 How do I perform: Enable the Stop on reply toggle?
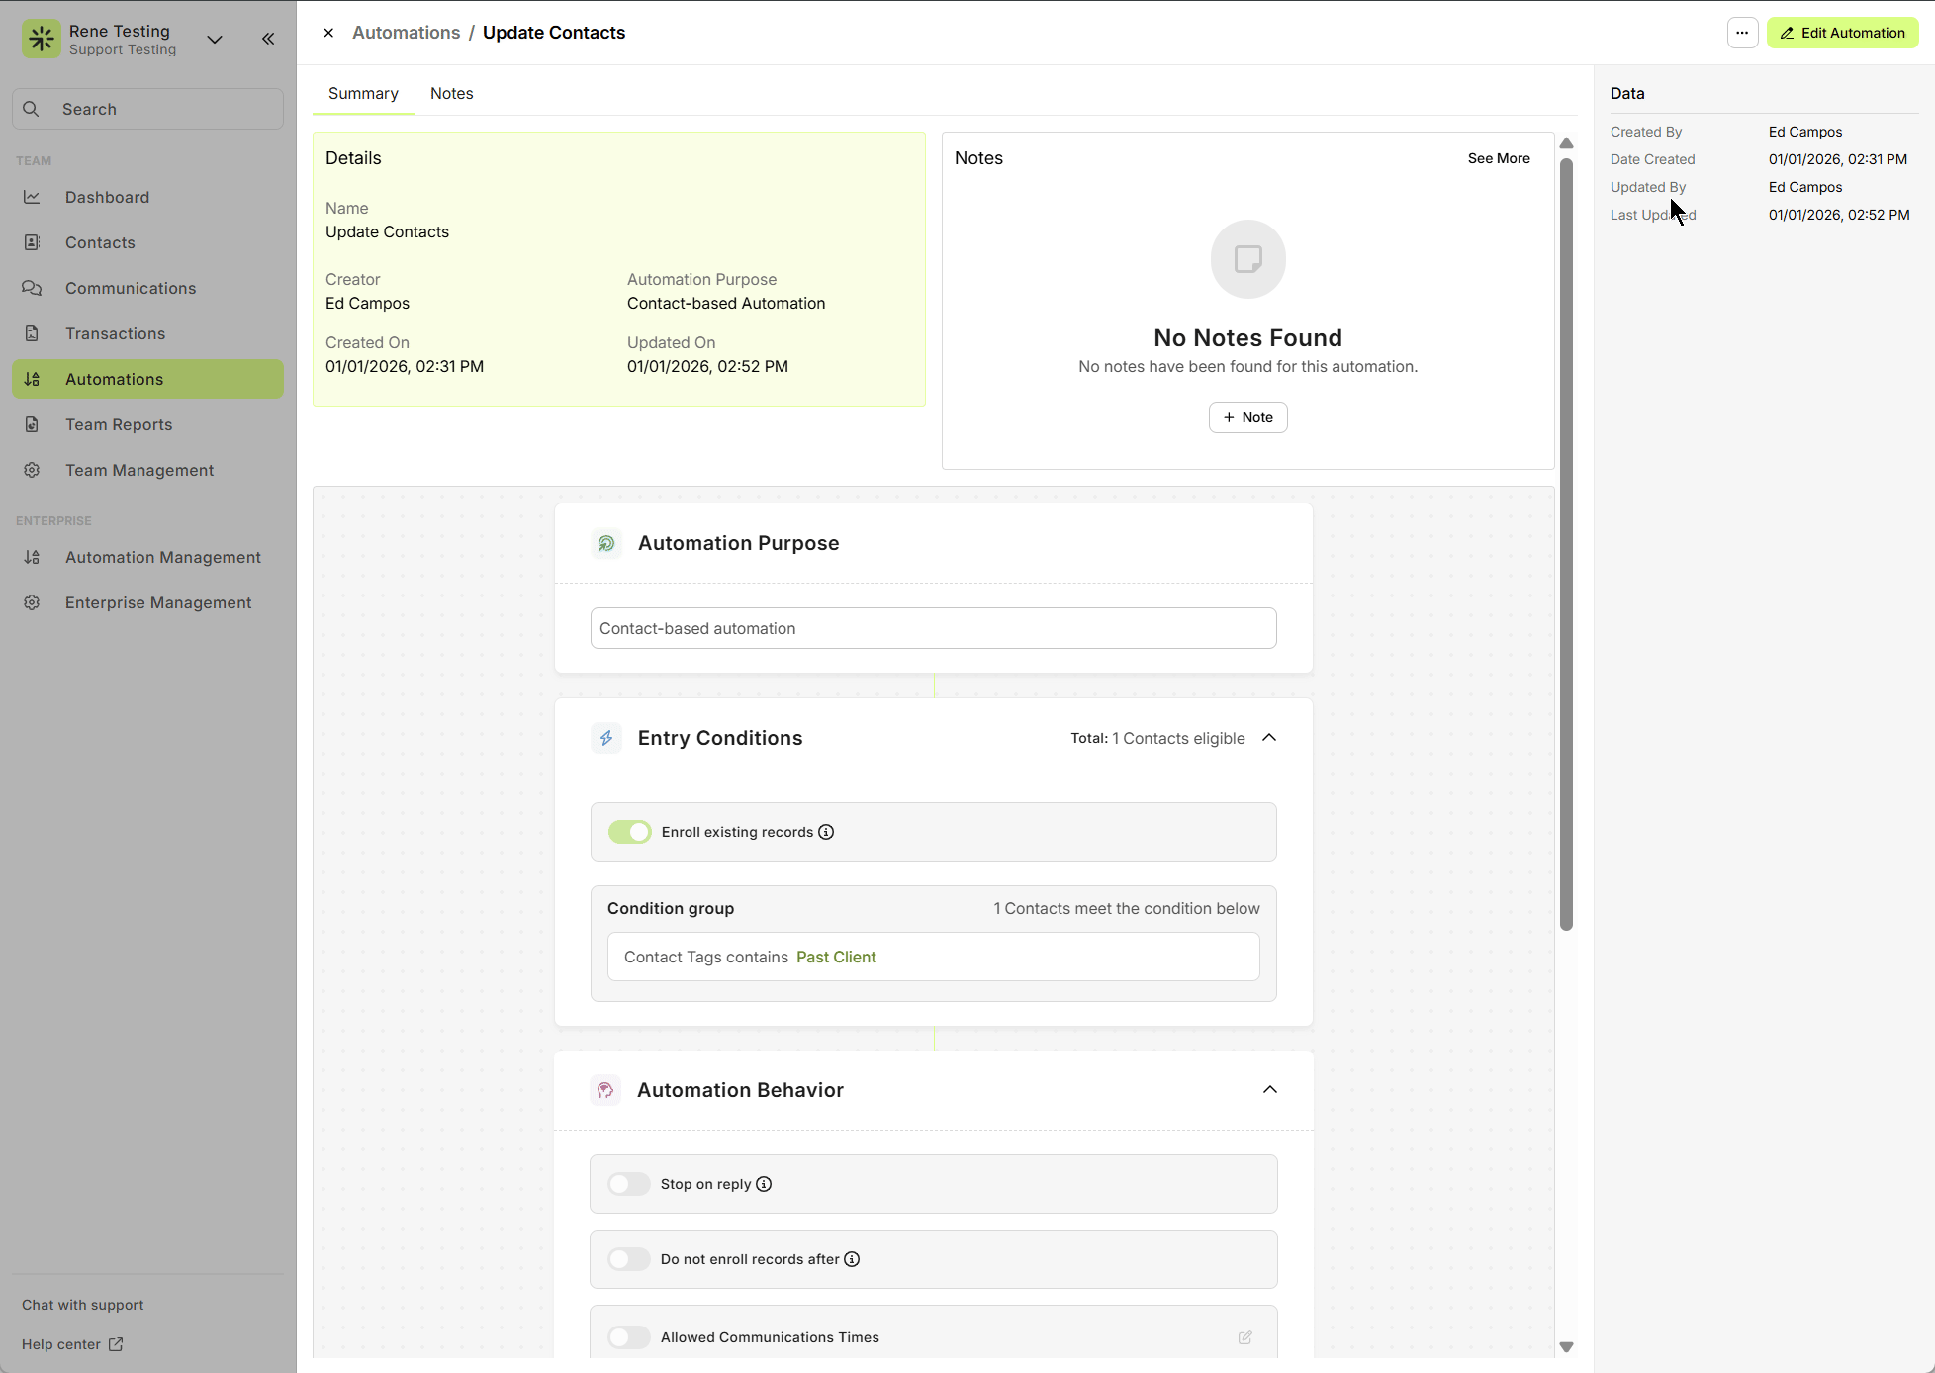[629, 1184]
